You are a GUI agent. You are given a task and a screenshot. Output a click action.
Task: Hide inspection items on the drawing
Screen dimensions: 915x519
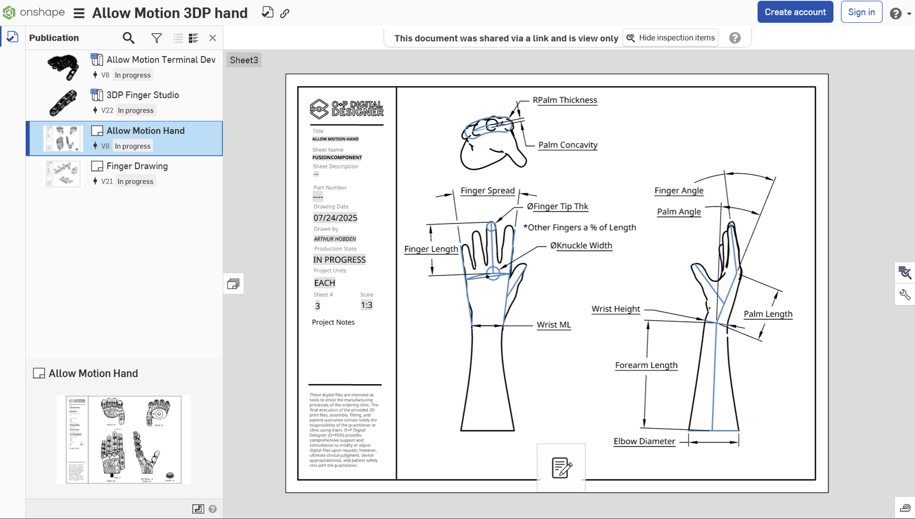(670, 37)
